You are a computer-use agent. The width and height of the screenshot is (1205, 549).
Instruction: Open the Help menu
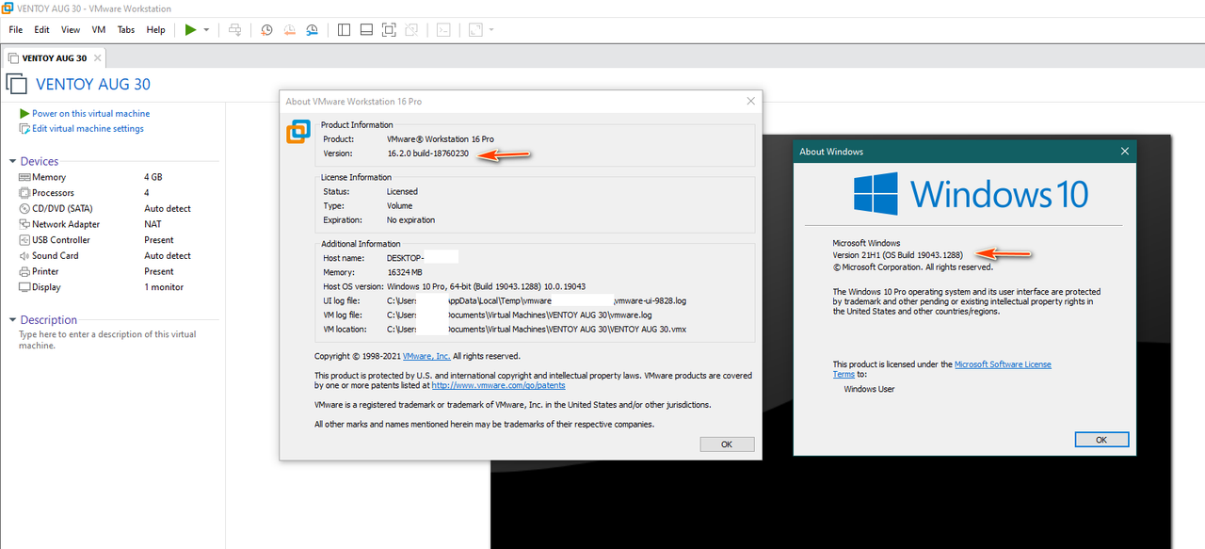156,30
